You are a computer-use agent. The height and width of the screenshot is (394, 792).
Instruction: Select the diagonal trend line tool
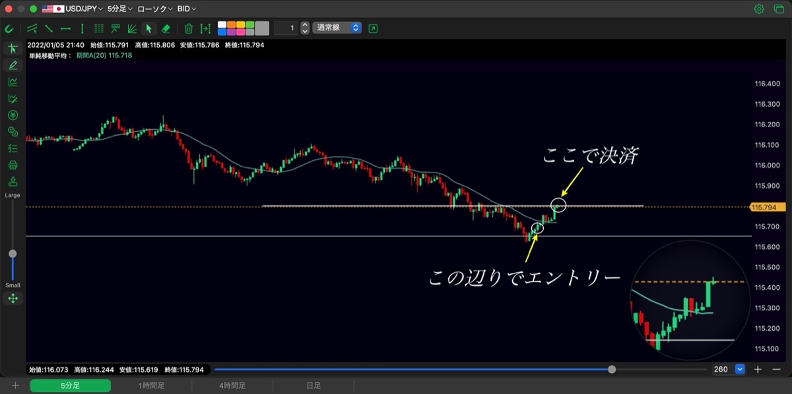pyautogui.click(x=49, y=28)
